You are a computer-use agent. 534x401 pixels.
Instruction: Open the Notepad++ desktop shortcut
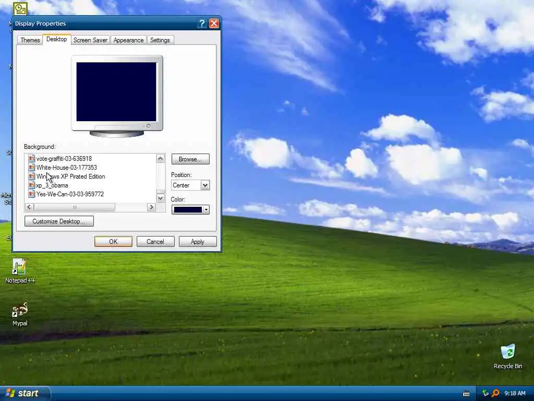(19, 271)
